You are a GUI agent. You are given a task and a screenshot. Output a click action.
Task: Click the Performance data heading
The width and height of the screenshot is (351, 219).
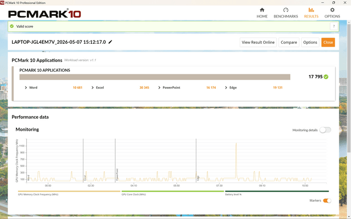click(x=30, y=117)
